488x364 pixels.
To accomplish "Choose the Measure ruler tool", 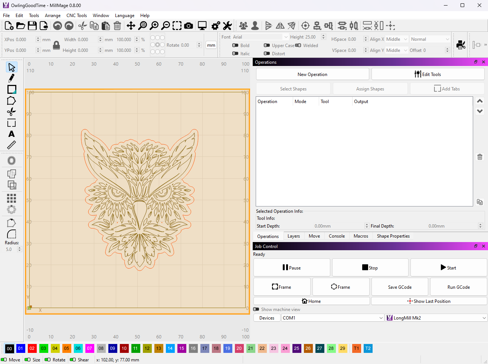I will click(x=12, y=145).
